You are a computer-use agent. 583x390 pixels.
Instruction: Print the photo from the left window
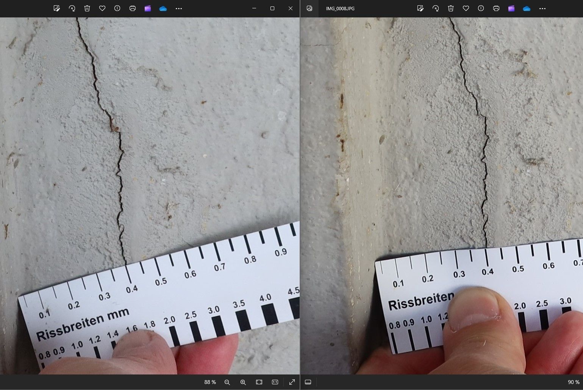coord(133,8)
